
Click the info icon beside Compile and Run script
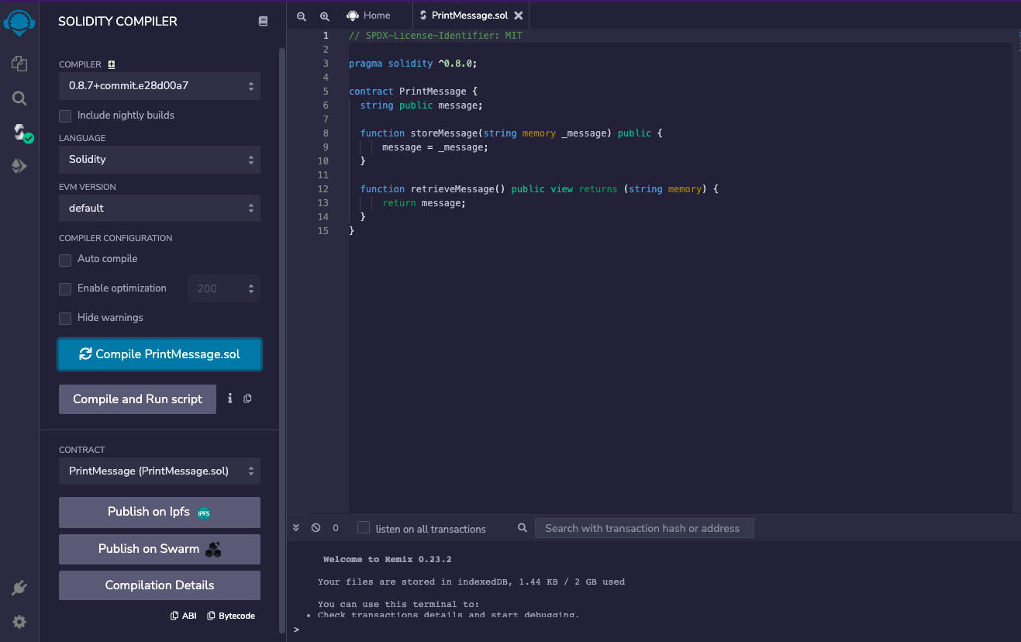(x=229, y=399)
